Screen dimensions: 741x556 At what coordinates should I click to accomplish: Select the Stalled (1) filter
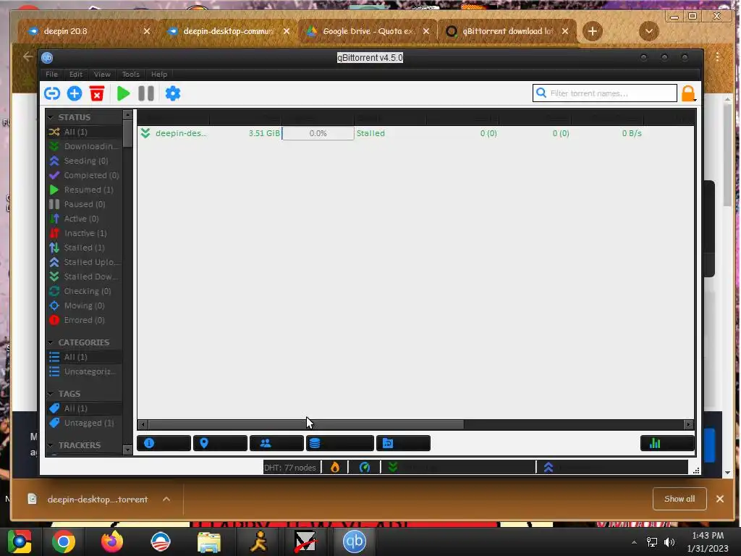coord(84,248)
